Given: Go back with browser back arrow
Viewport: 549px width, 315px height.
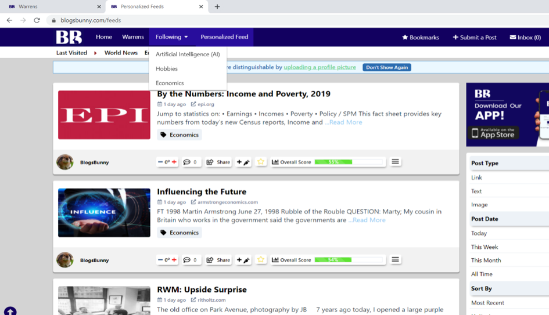Looking at the screenshot, I should point(9,20).
